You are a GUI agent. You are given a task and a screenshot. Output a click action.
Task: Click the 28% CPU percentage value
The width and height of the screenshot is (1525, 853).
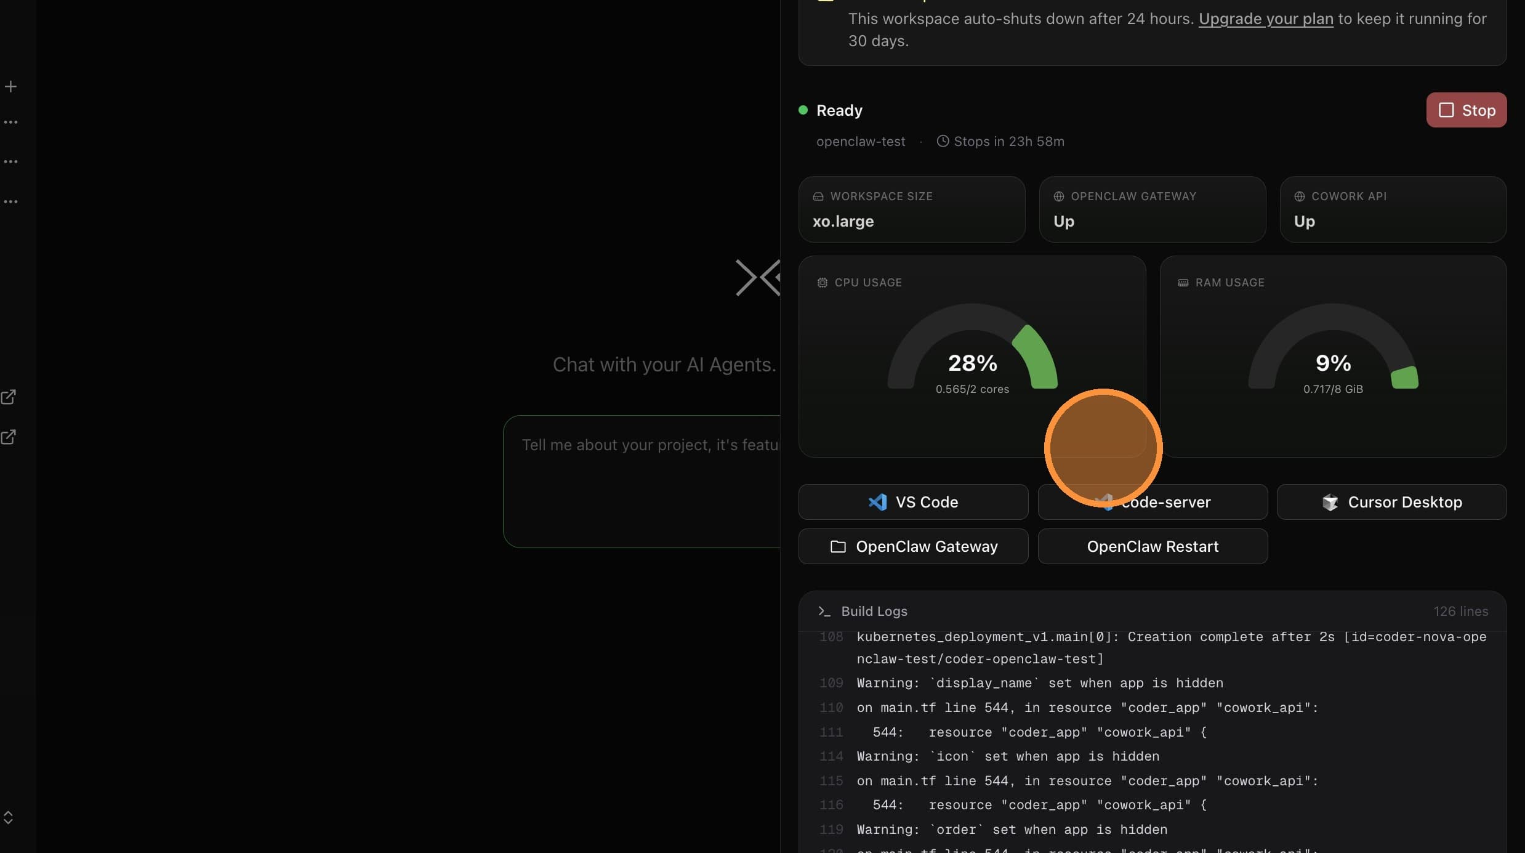(x=972, y=363)
